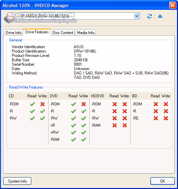This screenshot has width=178, height=189.
Task: Confirm with the OK button
Action: (x=162, y=181)
